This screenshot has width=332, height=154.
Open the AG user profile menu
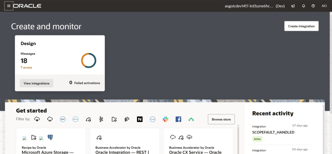click(324, 6)
